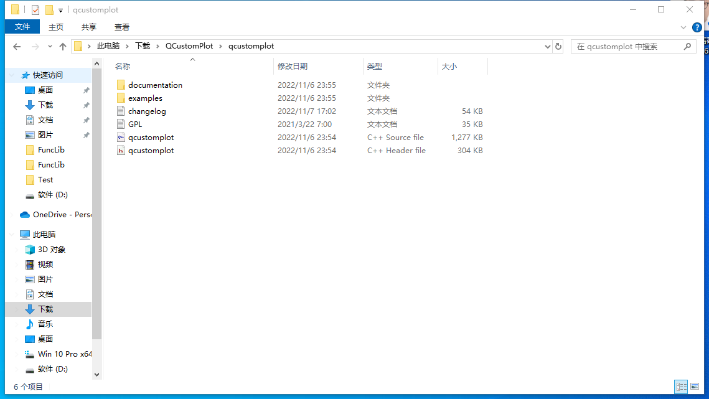
Task: Expand the ribbon with chevron arrow
Action: pos(683,27)
